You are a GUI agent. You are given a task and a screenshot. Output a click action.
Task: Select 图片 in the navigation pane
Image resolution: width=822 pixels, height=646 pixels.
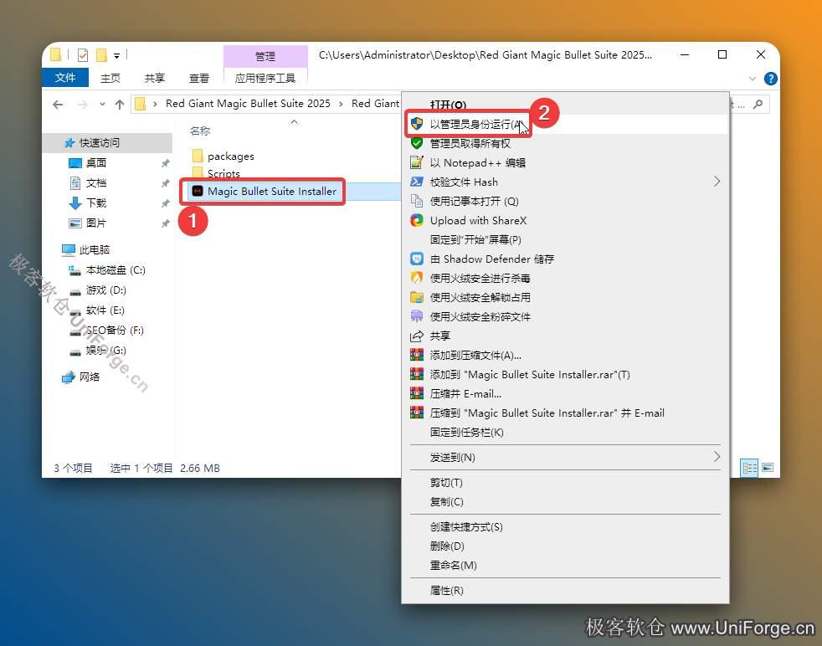tap(96, 223)
